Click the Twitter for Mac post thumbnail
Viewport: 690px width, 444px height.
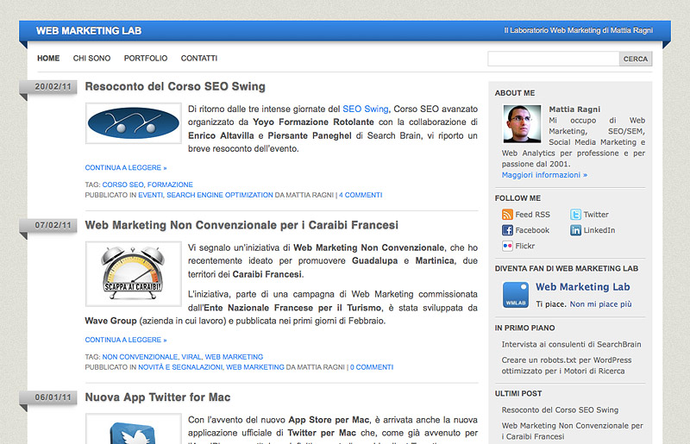(x=134, y=429)
